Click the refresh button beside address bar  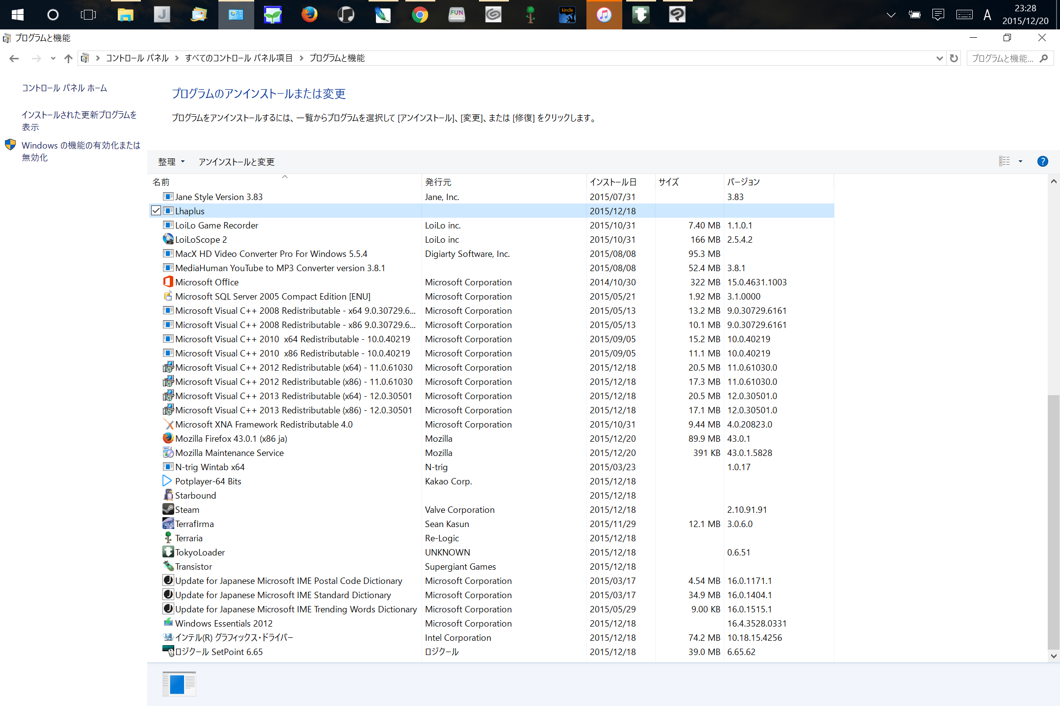click(x=954, y=58)
